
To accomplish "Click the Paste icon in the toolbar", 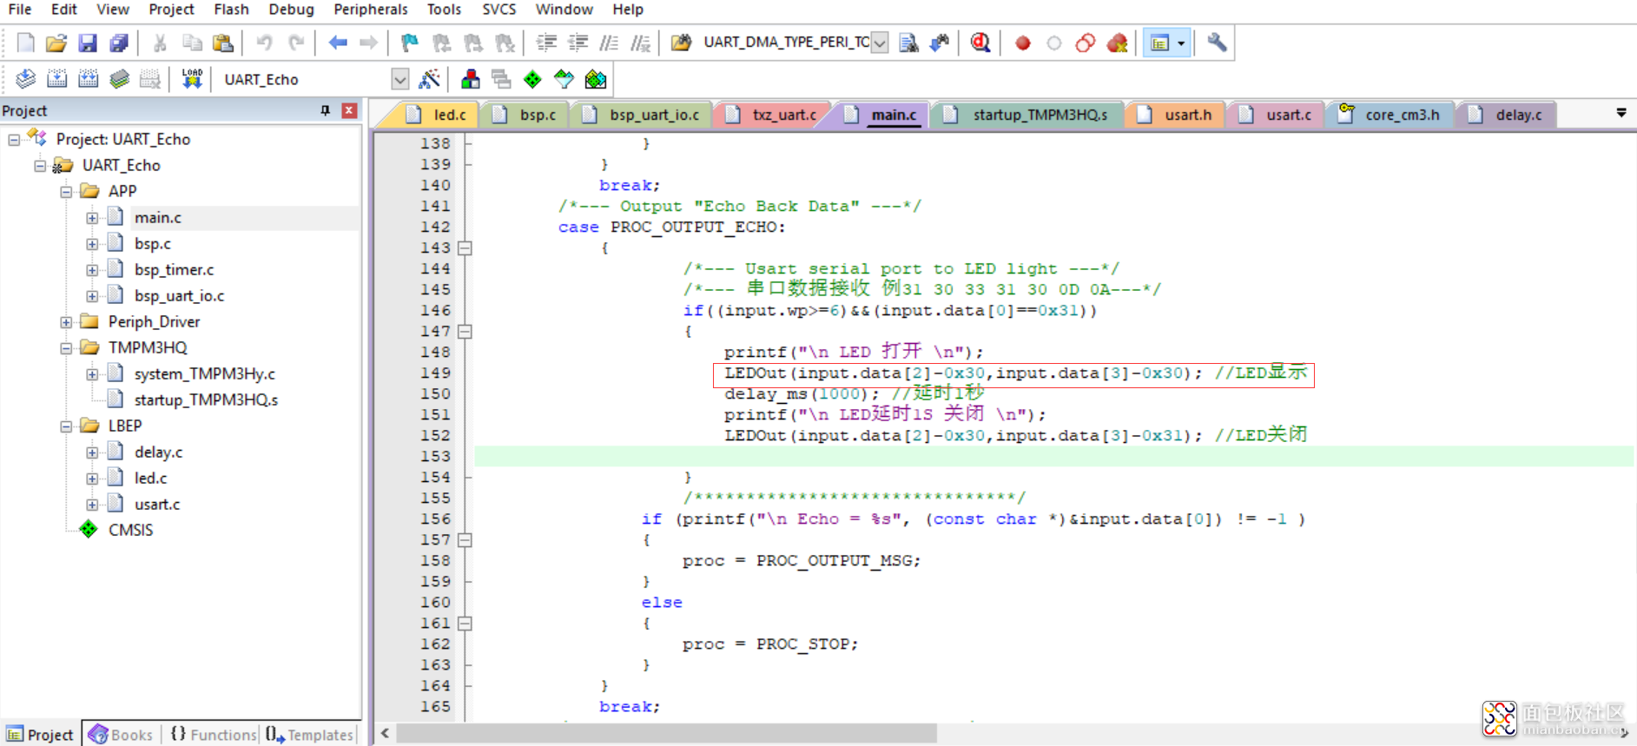I will click(x=223, y=43).
